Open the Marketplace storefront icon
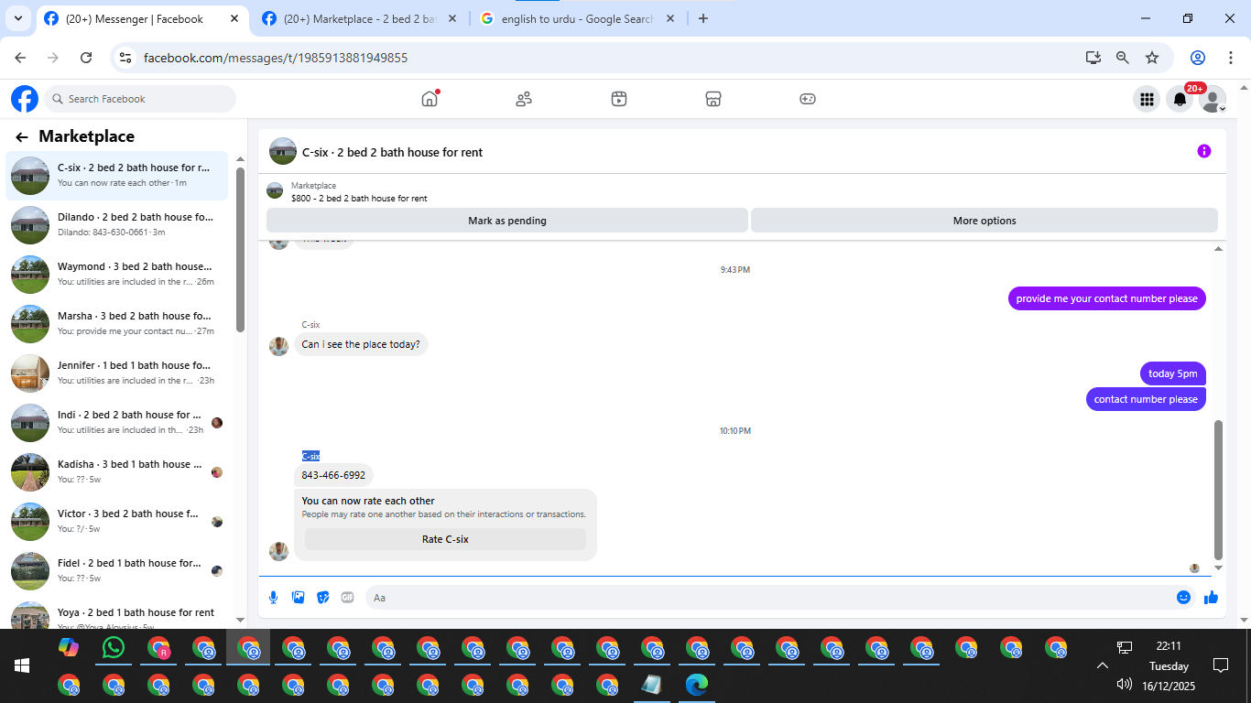Image resolution: width=1251 pixels, height=703 pixels. click(713, 99)
